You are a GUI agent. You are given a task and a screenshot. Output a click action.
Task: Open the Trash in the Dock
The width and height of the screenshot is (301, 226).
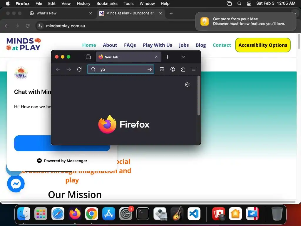[277, 214]
